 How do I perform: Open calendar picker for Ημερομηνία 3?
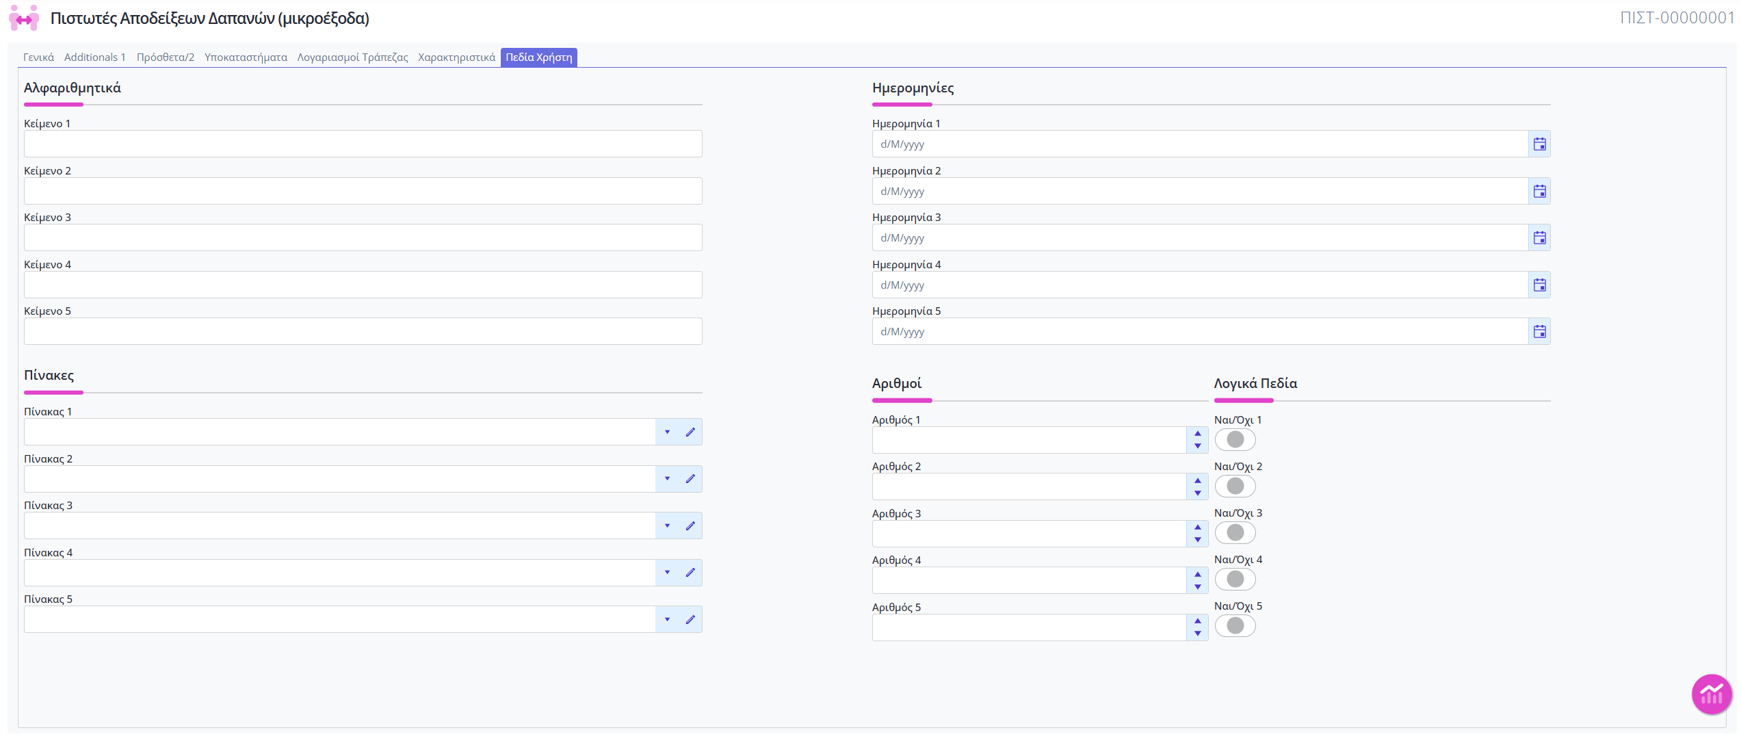1539,238
